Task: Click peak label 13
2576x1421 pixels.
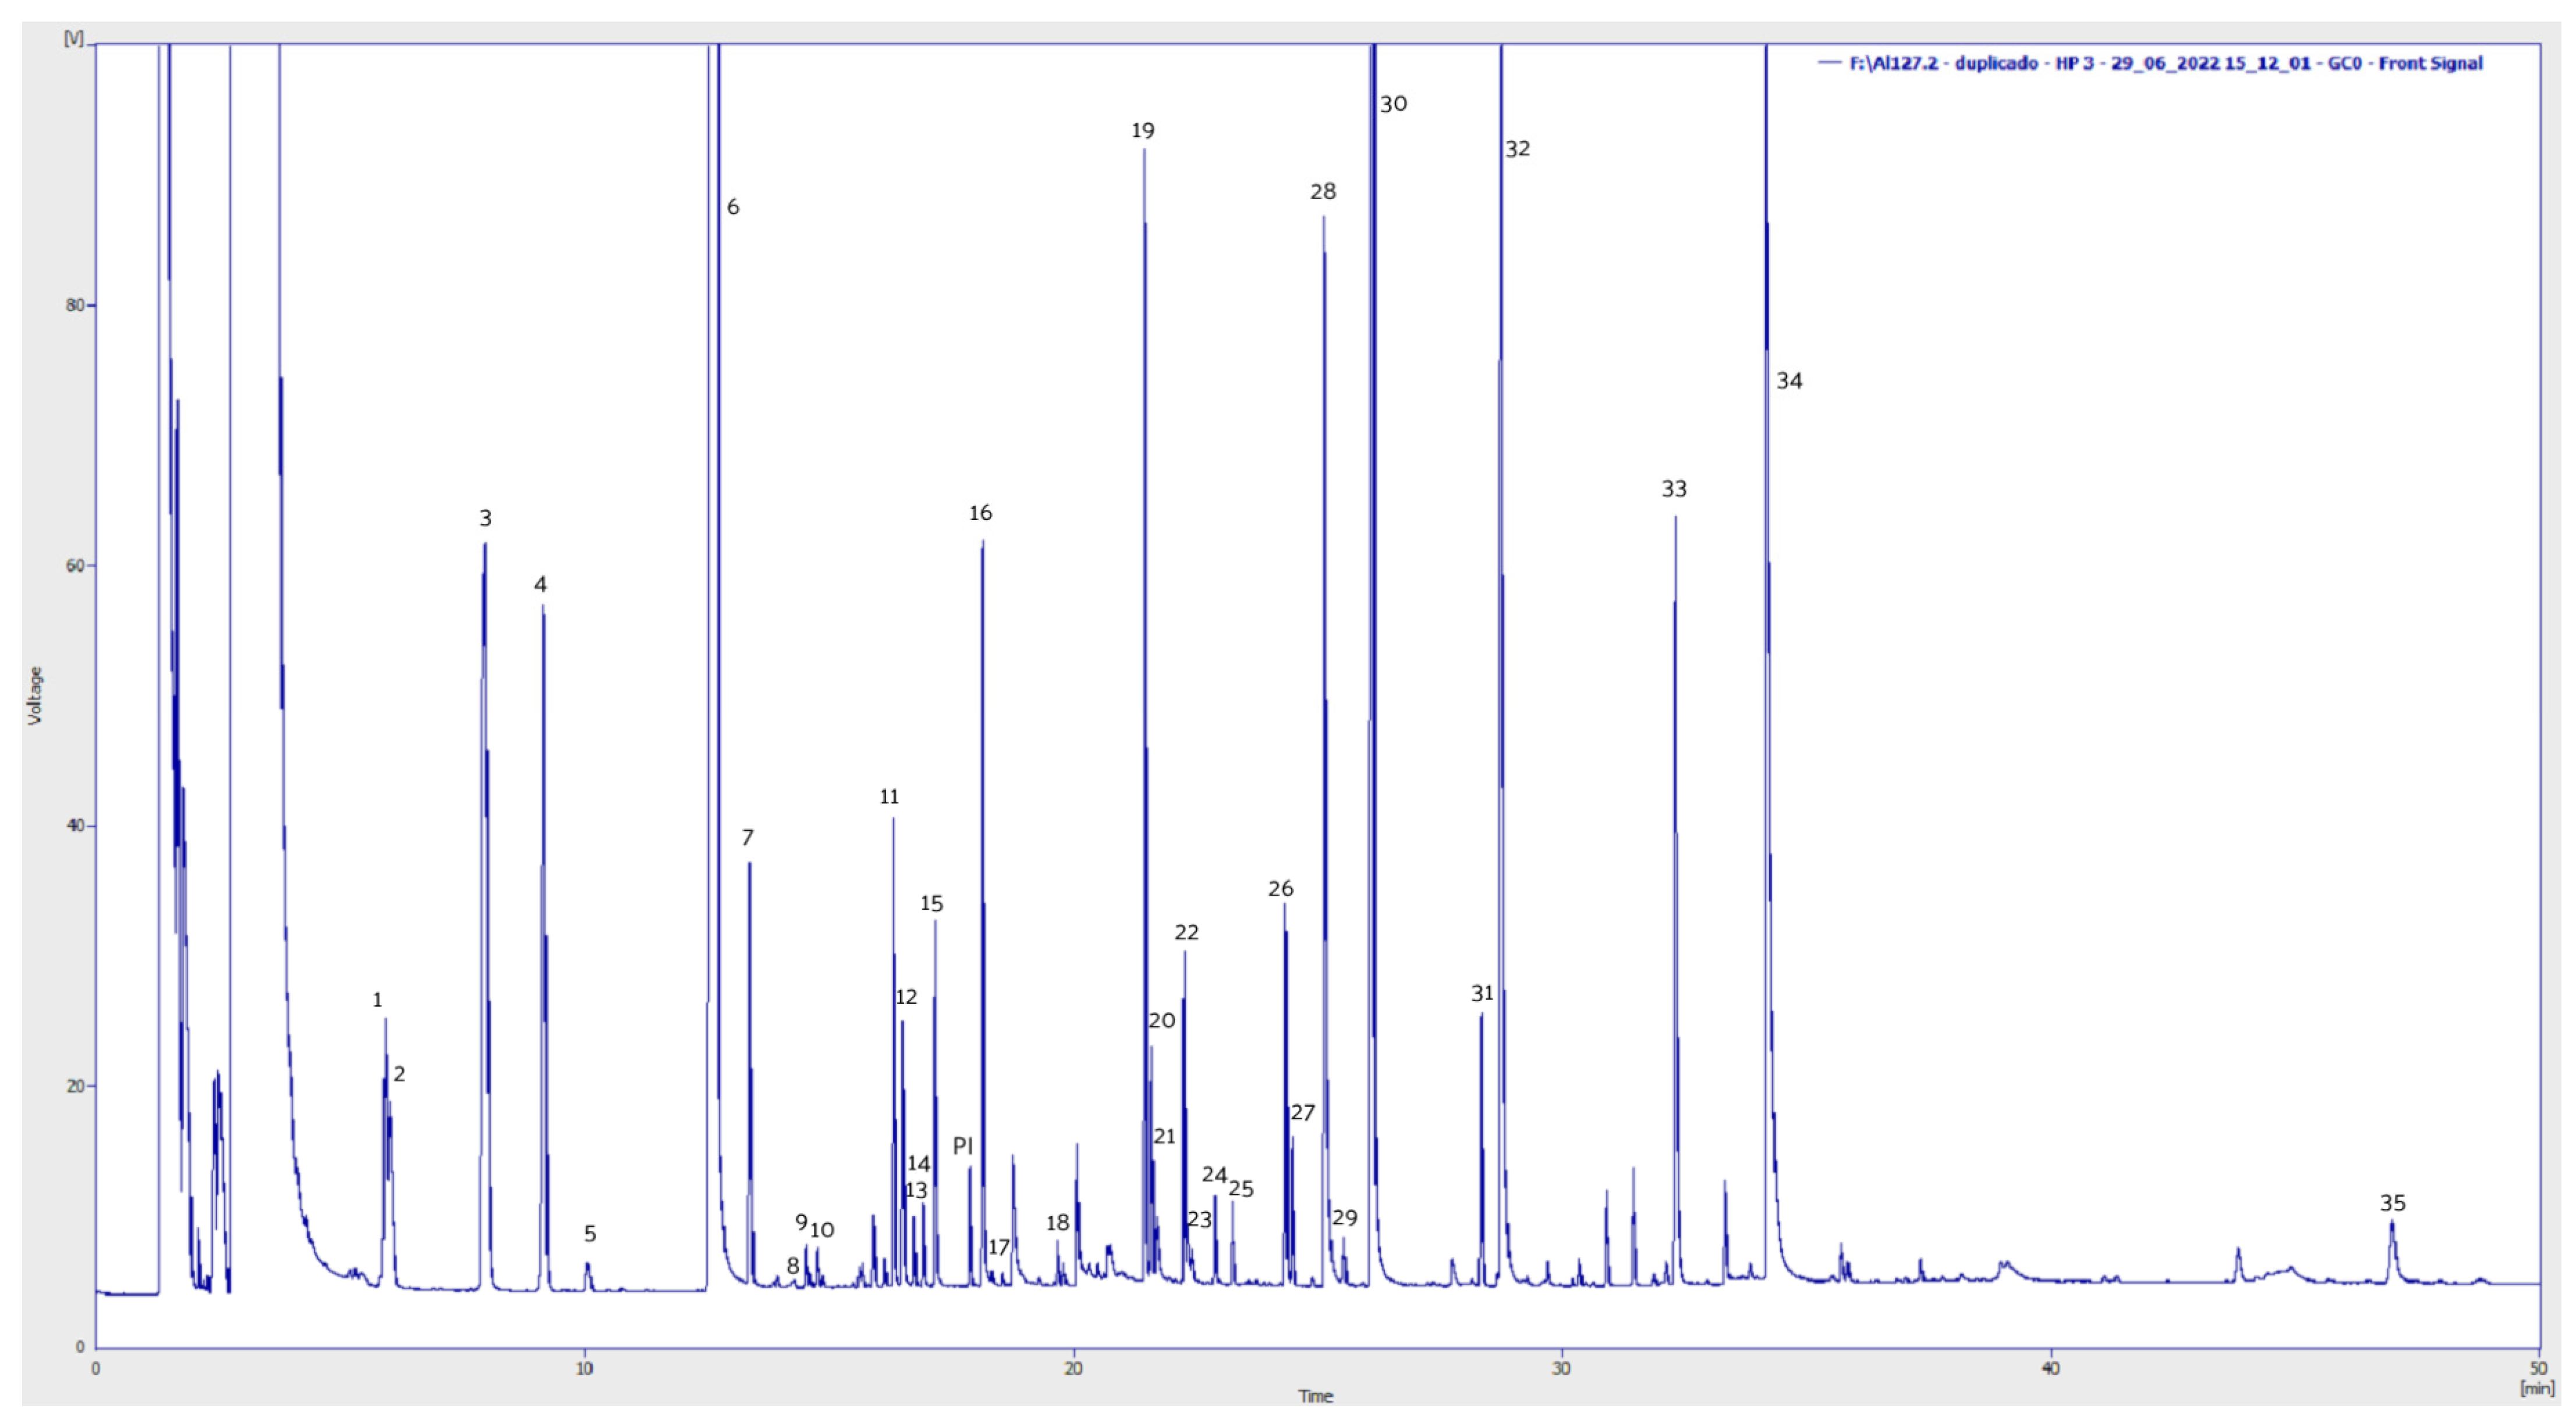Action: 916,1190
